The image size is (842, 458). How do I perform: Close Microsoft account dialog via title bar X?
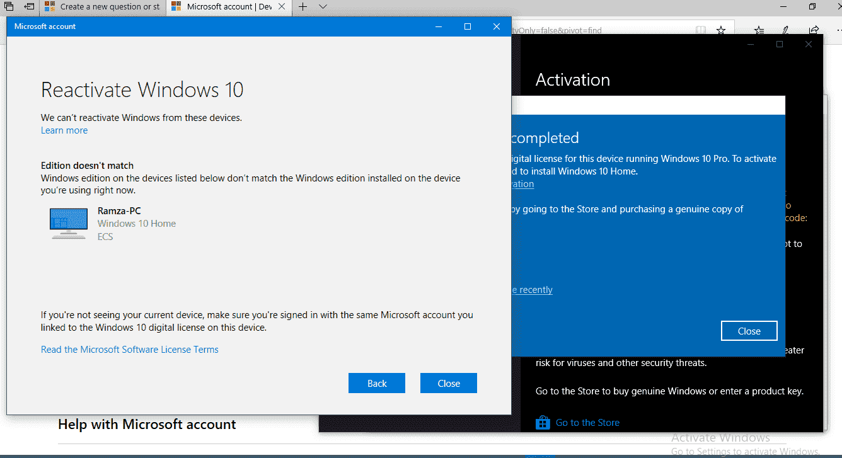497,26
